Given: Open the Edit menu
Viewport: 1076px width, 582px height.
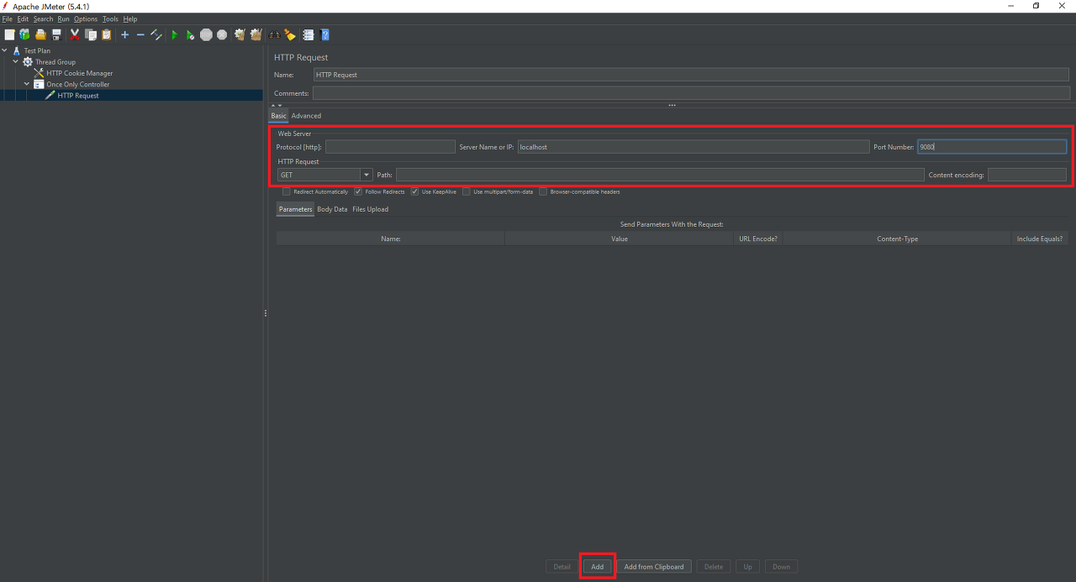Looking at the screenshot, I should [x=23, y=18].
